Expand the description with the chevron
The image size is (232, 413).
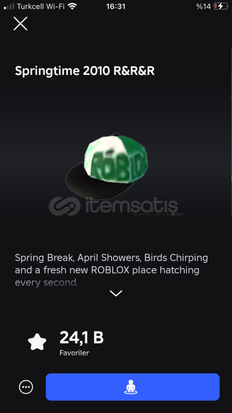[116, 293]
